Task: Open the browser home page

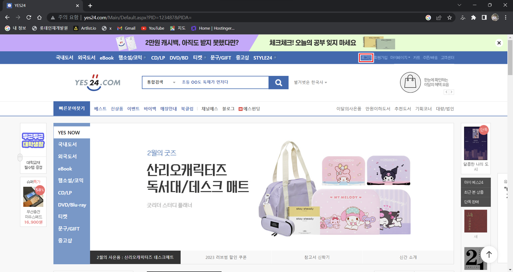Action: point(39,17)
